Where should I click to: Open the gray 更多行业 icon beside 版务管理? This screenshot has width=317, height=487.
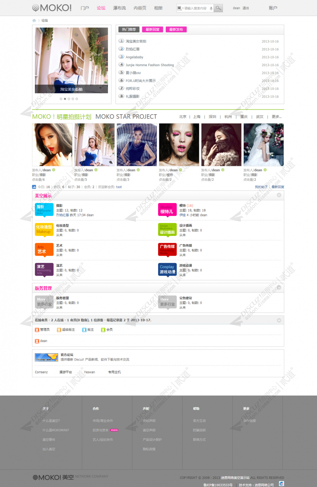[44, 302]
